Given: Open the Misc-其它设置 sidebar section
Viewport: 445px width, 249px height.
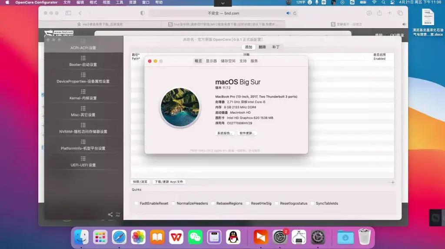Looking at the screenshot, I should (x=83, y=111).
